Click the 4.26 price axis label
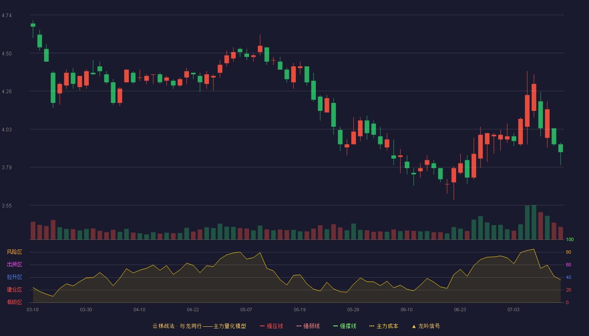Viewport: 589px width, 336px height. point(7,92)
